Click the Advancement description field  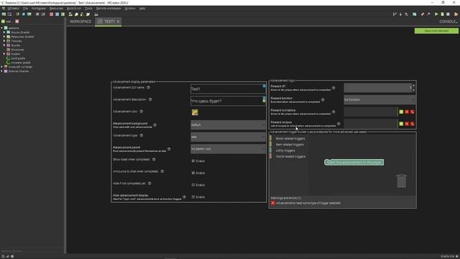click(x=229, y=101)
